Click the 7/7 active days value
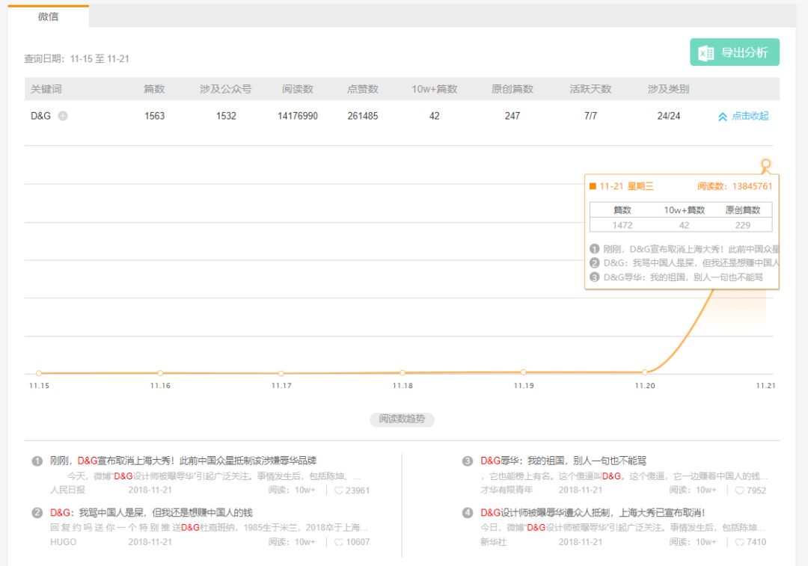This screenshot has height=566, width=808. pyautogui.click(x=590, y=116)
